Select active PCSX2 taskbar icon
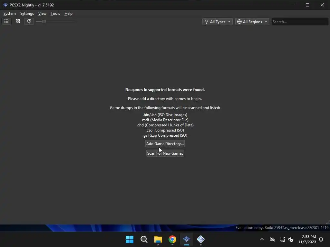330x247 pixels. (x=187, y=239)
